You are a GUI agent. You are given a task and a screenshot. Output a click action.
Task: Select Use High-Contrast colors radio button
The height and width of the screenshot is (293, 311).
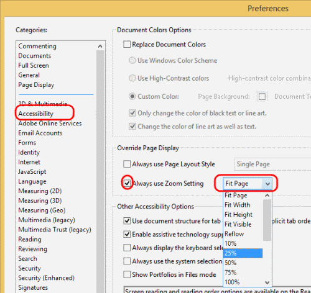[x=132, y=78]
